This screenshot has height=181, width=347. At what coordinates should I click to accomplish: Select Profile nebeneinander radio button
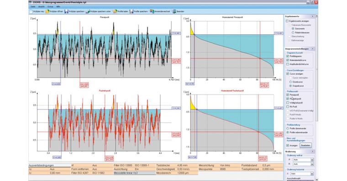click(x=288, y=132)
